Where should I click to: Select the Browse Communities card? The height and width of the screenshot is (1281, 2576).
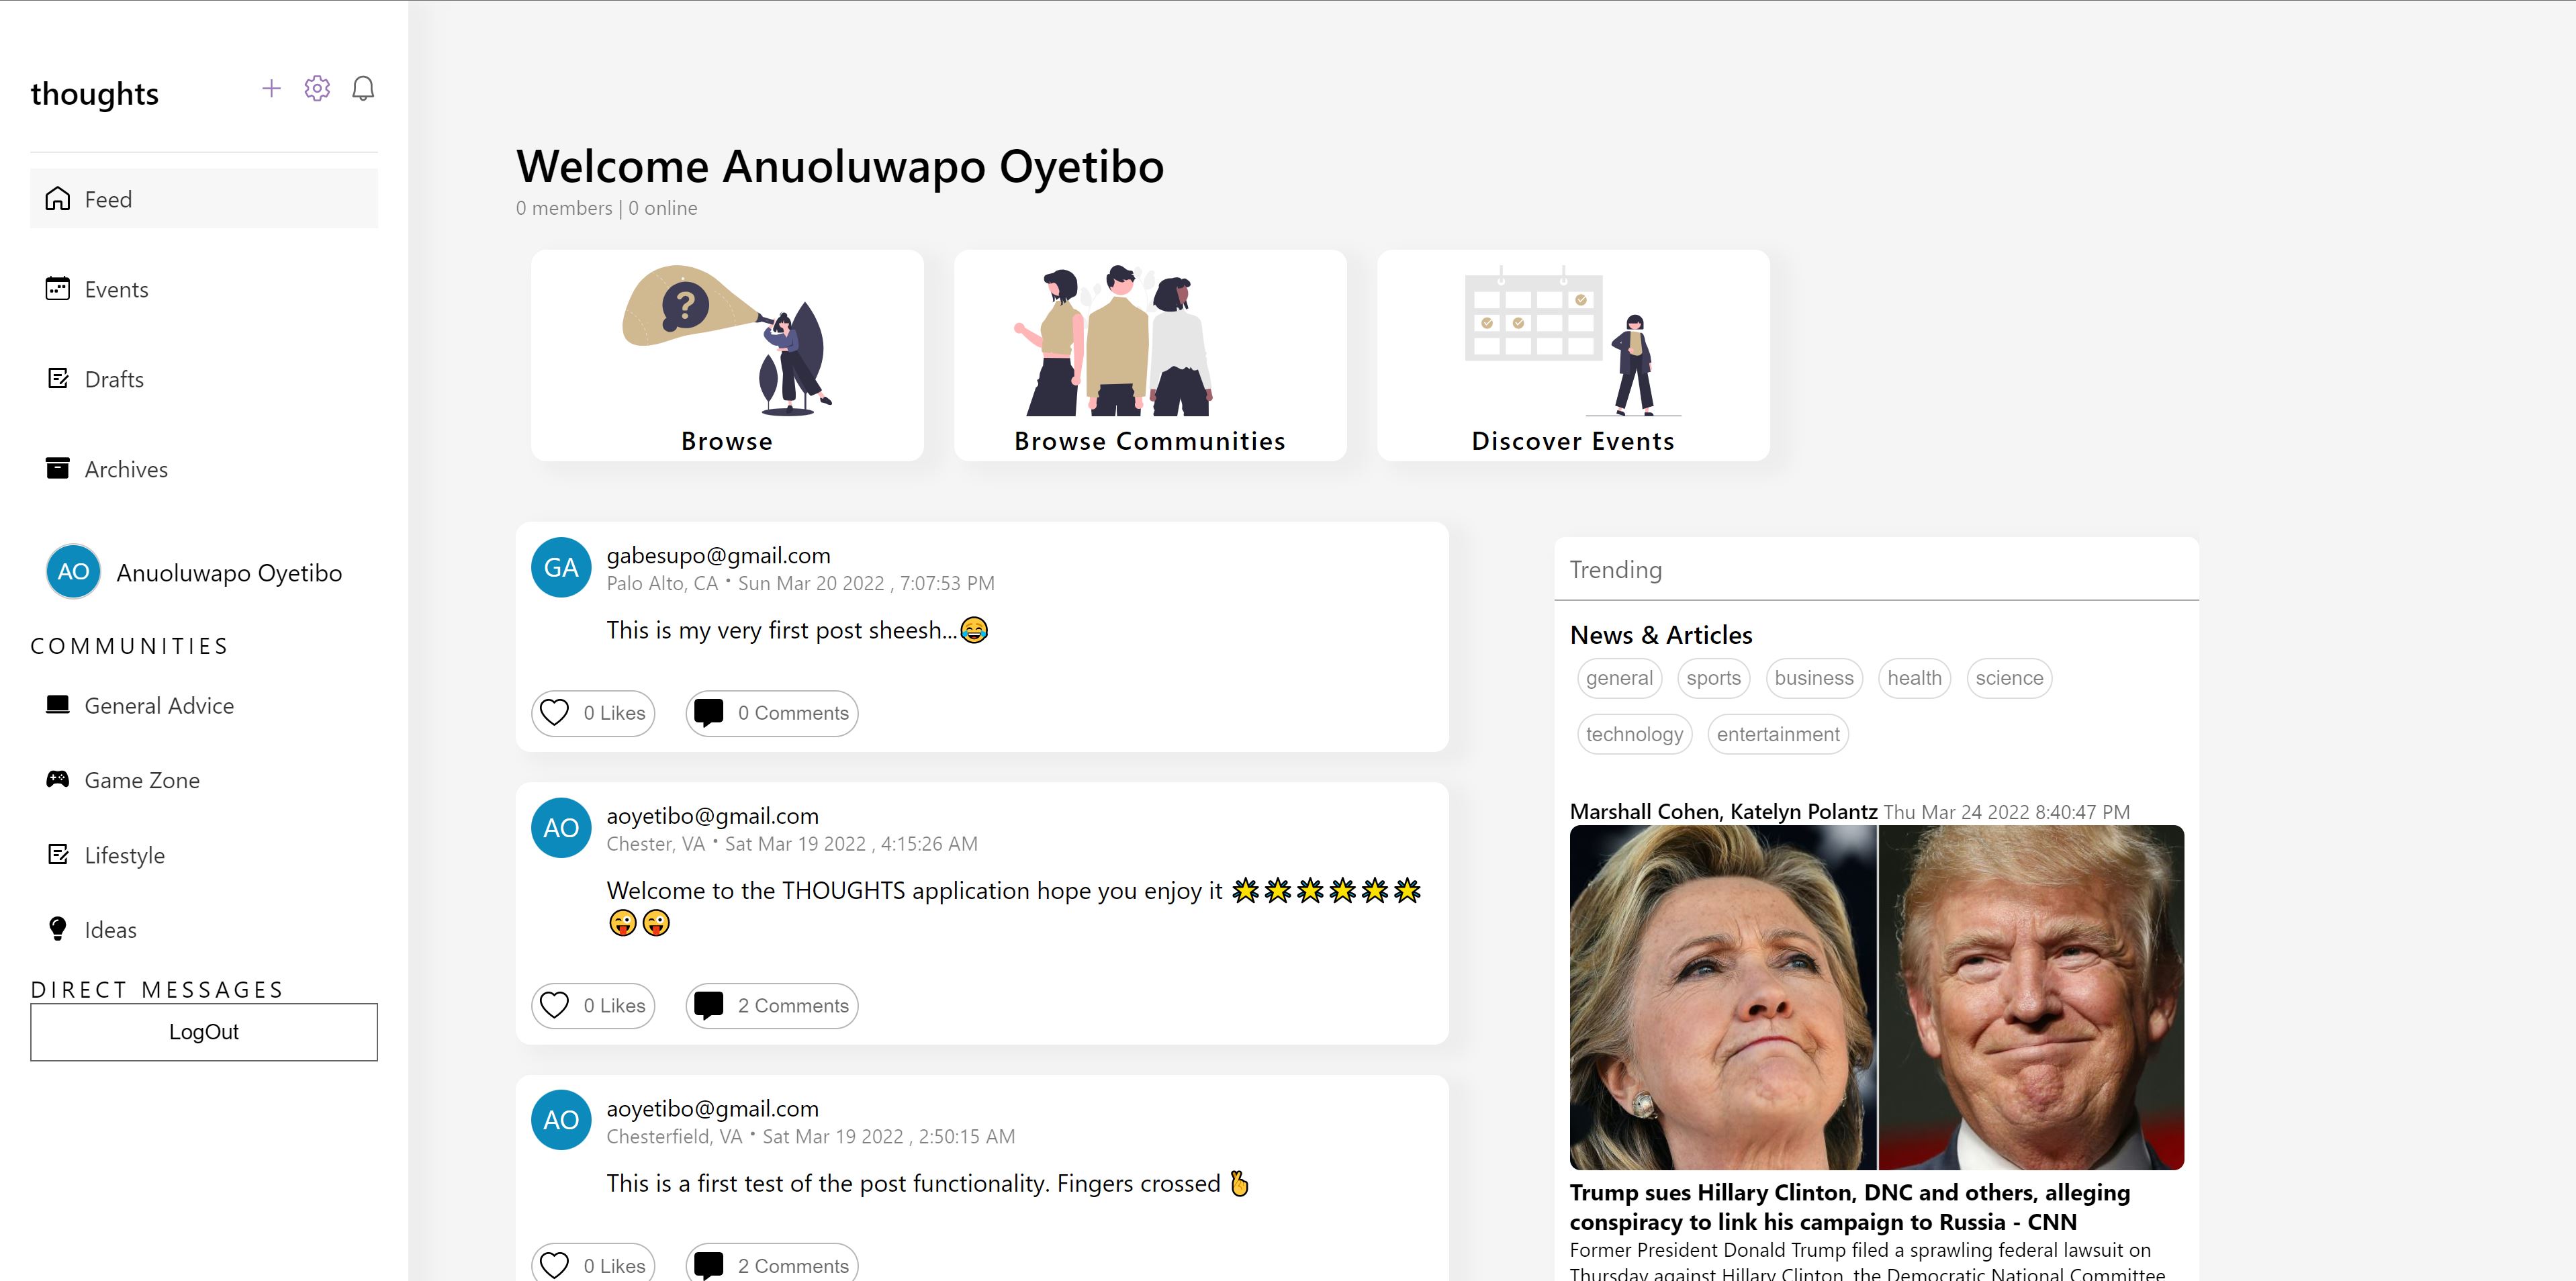tap(1150, 355)
